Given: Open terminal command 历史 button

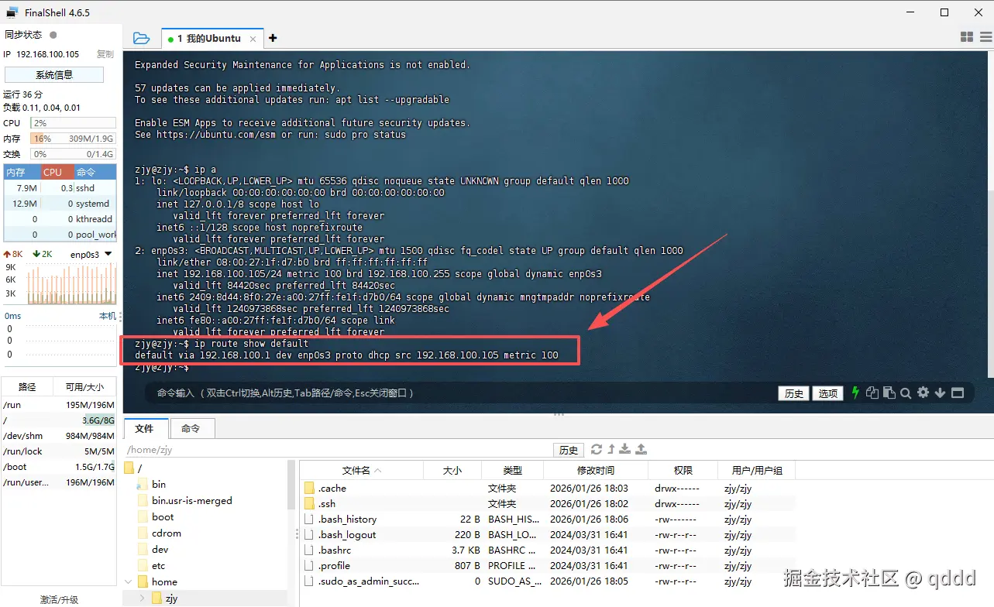Looking at the screenshot, I should (794, 393).
